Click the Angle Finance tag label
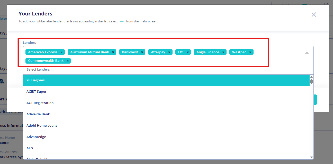The image size is (333, 164). click(208, 52)
